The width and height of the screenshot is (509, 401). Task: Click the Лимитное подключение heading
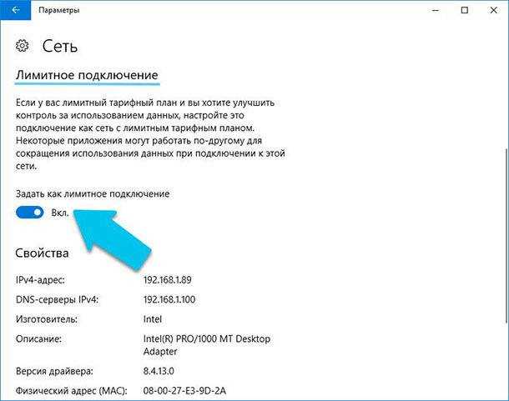[87, 75]
